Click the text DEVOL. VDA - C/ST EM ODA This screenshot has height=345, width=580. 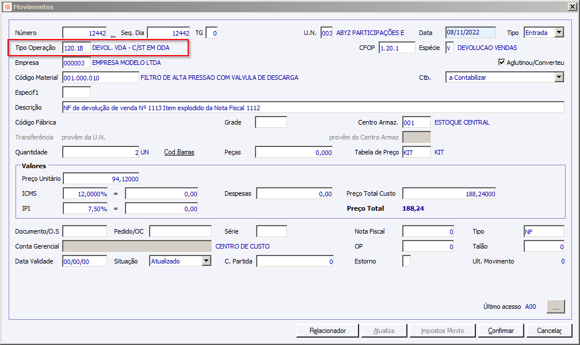[x=131, y=48]
